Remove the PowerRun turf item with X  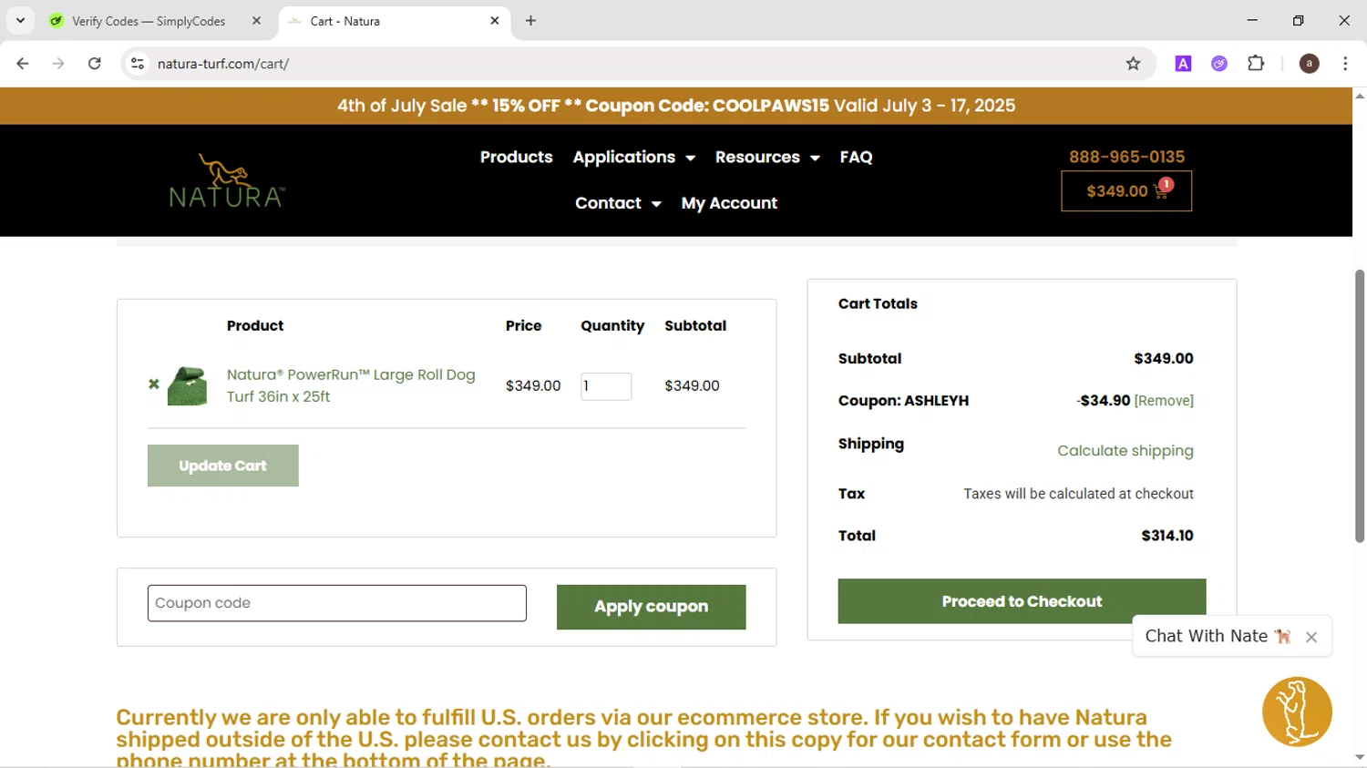tap(154, 384)
